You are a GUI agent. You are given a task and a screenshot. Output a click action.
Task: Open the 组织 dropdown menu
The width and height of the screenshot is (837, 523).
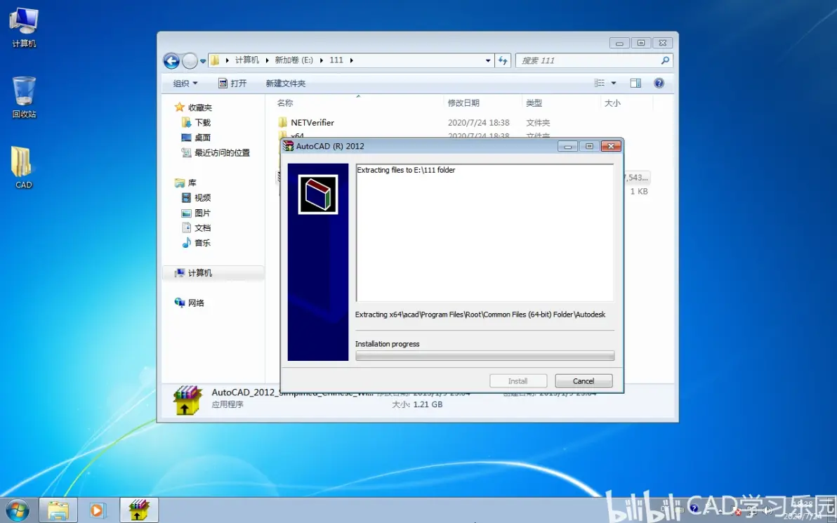(x=185, y=84)
